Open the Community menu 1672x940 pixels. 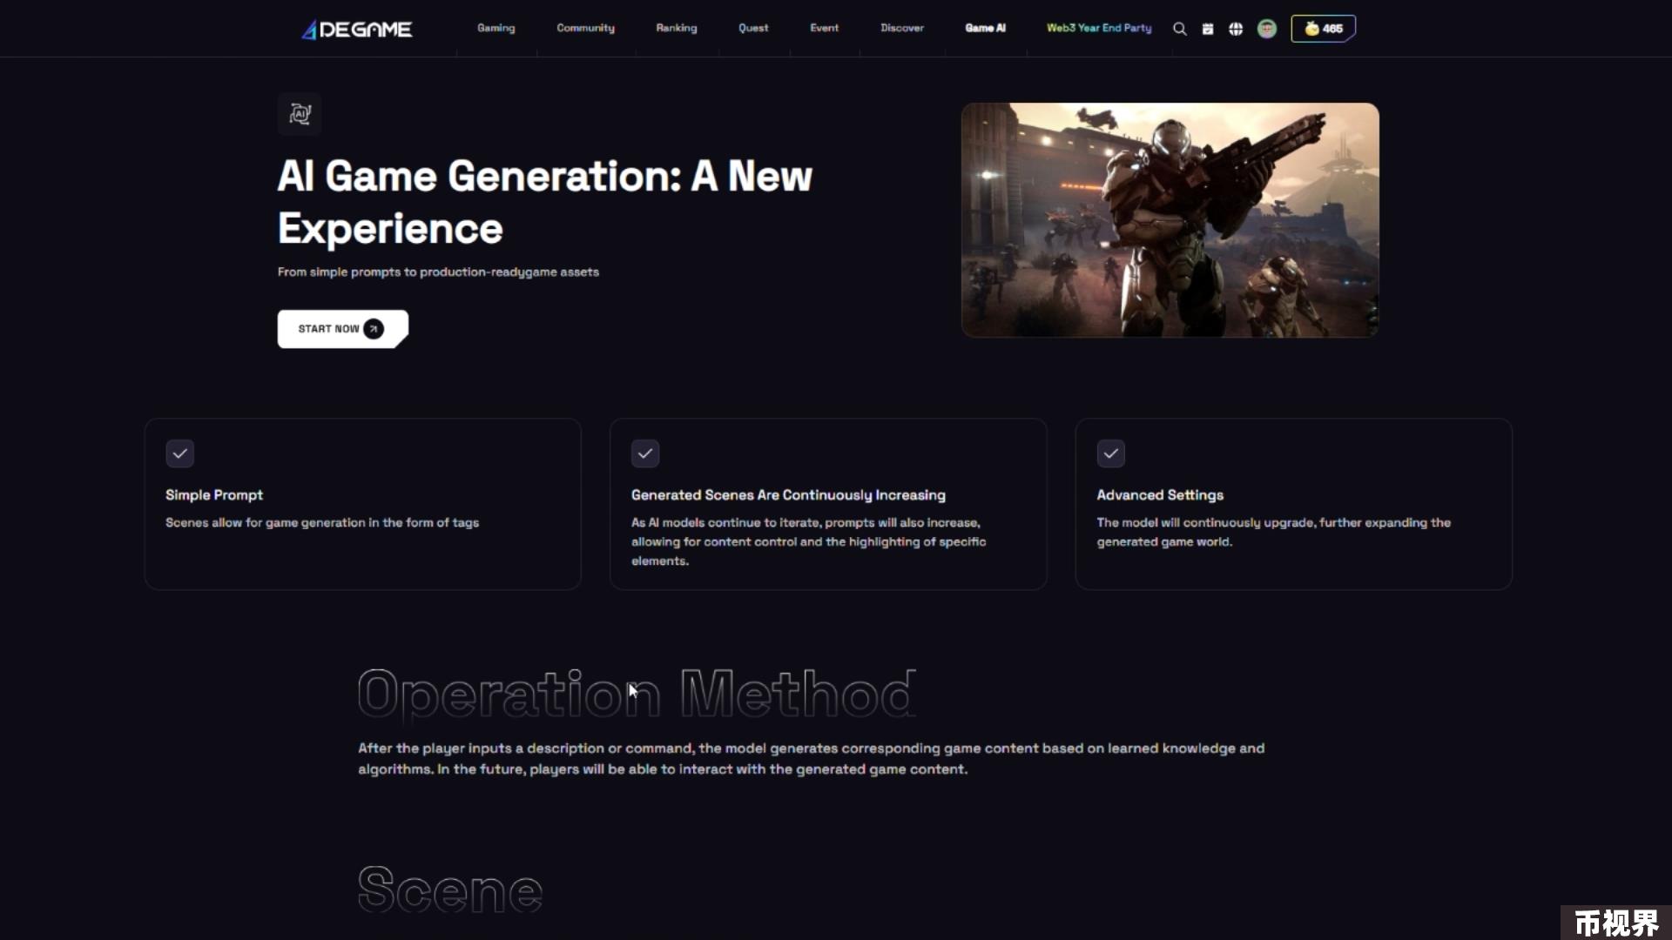586,28
